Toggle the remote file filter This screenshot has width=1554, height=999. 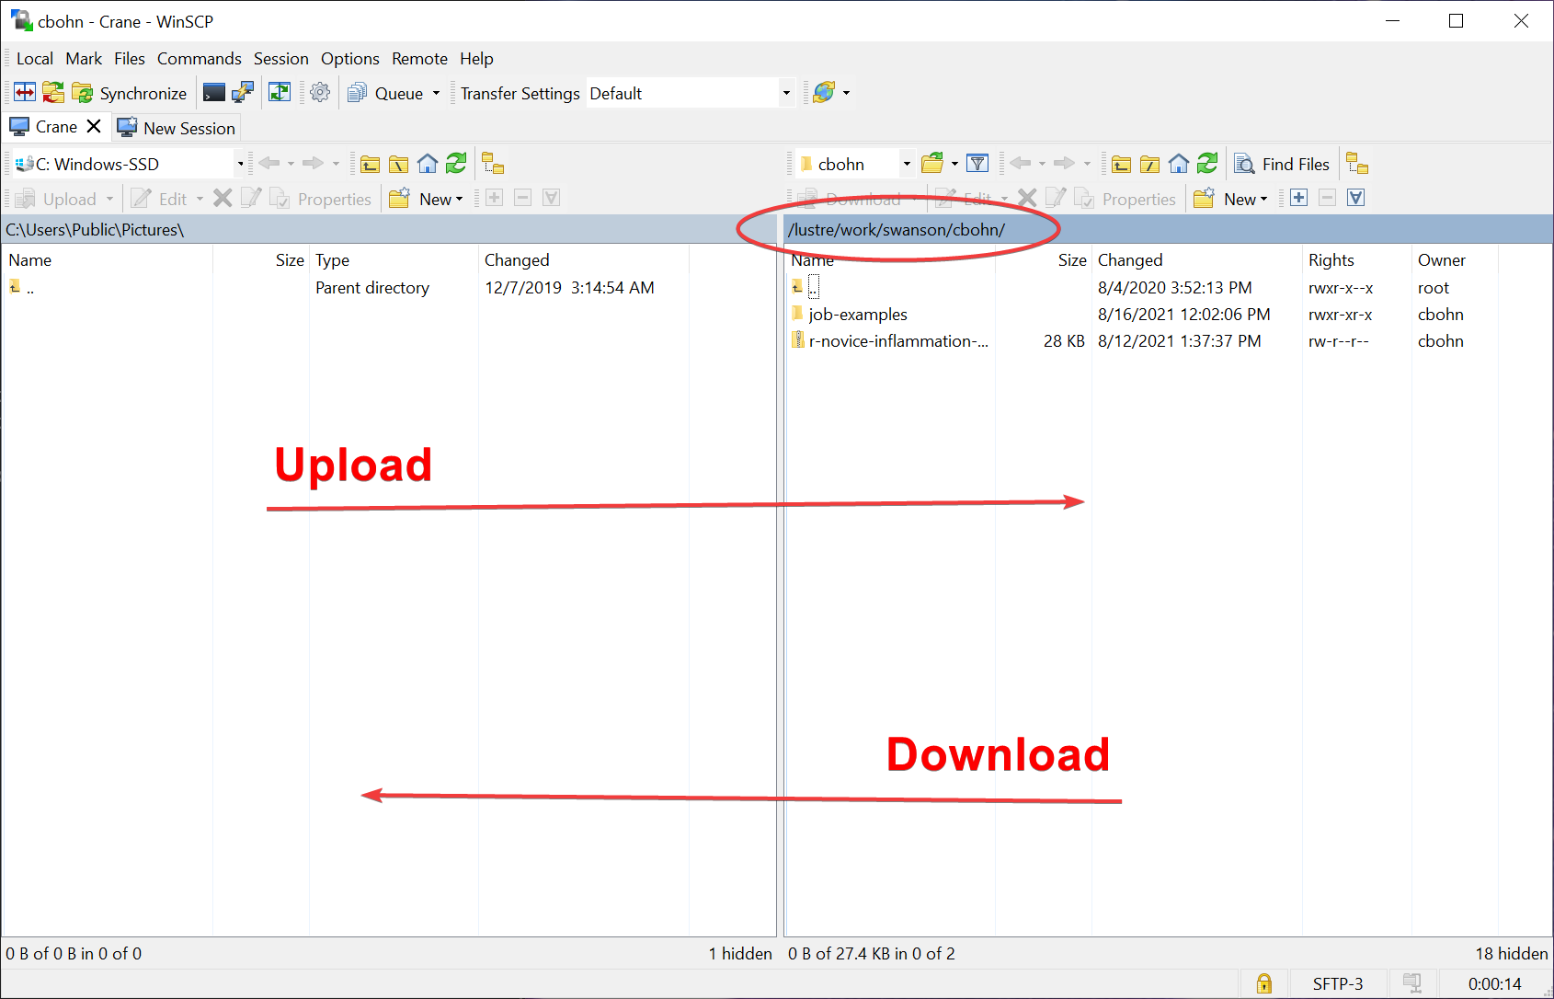click(x=977, y=165)
